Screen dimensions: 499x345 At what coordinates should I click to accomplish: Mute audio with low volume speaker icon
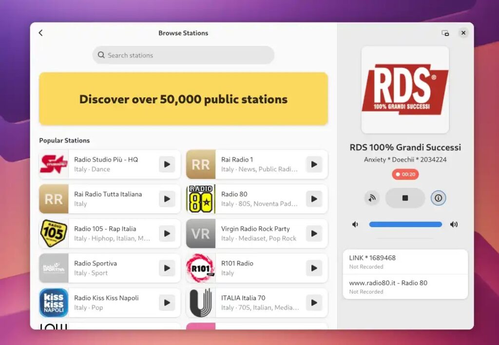click(x=355, y=225)
